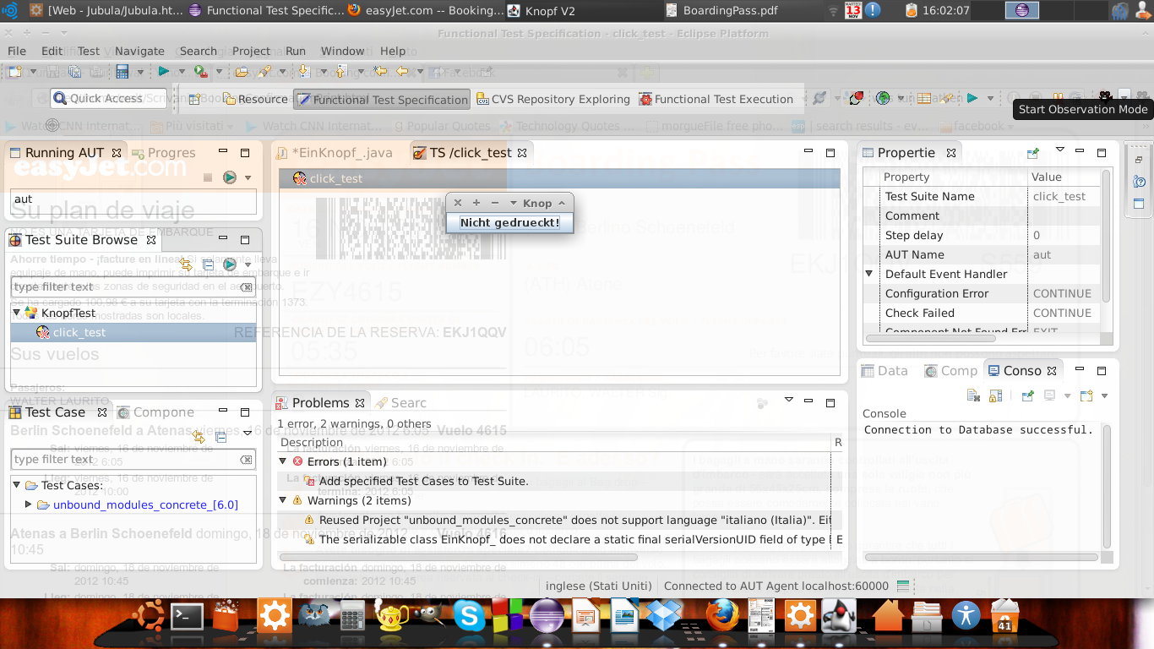Click Pin to Selection icon in Properties view
This screenshot has width=1154, height=649.
pos(1032,153)
